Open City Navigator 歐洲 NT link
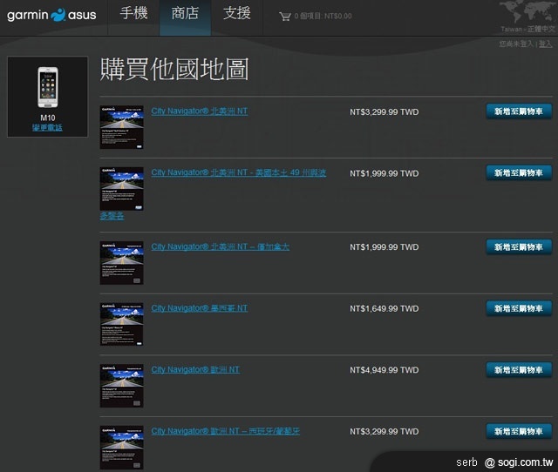This screenshot has height=472, width=558. point(195,369)
